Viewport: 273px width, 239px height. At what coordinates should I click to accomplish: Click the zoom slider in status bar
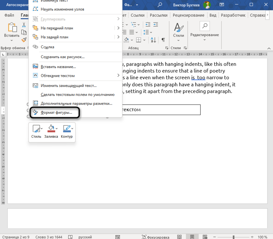click(x=234, y=237)
